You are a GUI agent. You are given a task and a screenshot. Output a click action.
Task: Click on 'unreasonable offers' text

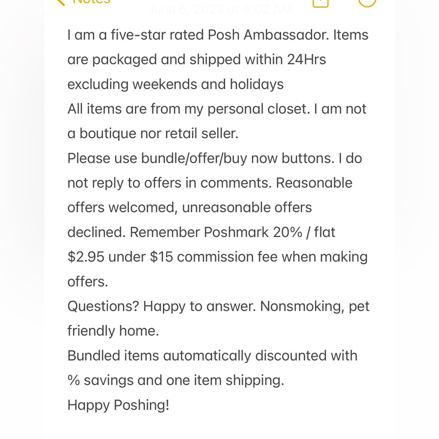coord(247,207)
